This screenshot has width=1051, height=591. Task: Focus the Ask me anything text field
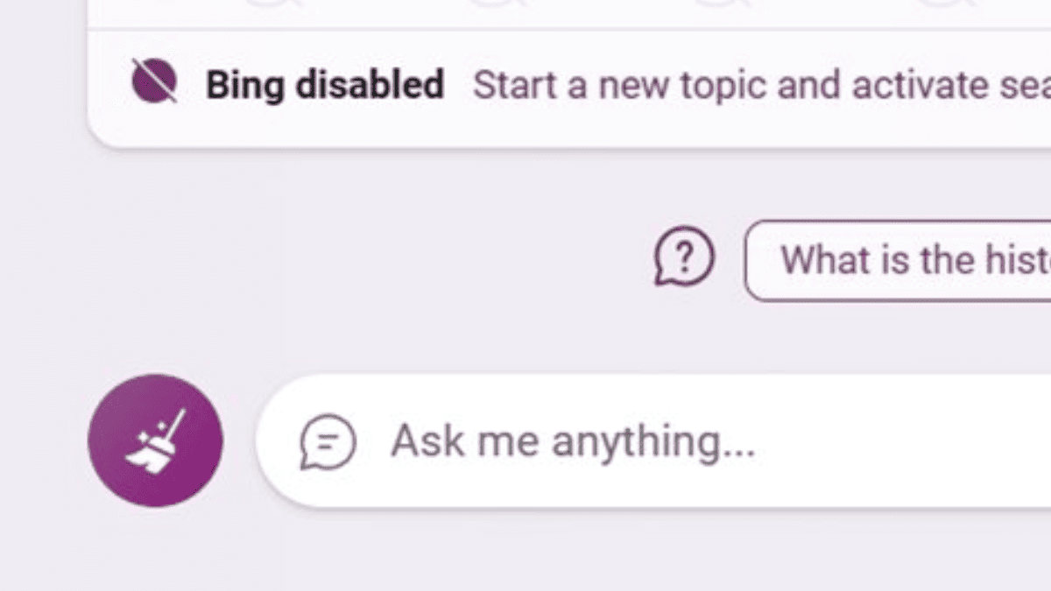click(653, 440)
